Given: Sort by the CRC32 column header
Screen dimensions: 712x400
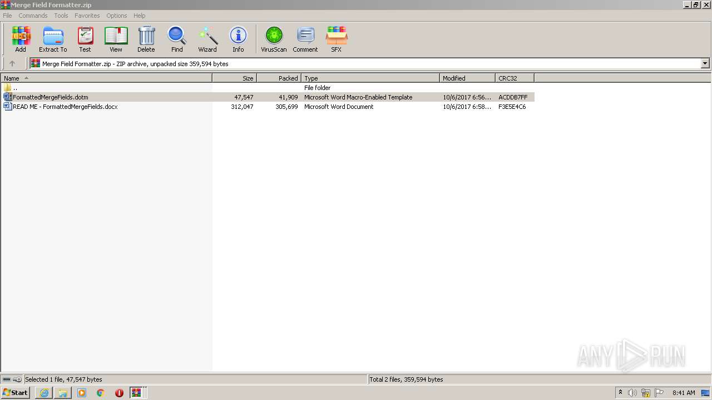Looking at the screenshot, I should 515,78.
